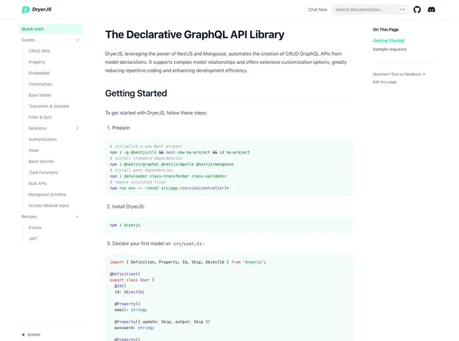Click the Edit this page link

[x=385, y=82]
